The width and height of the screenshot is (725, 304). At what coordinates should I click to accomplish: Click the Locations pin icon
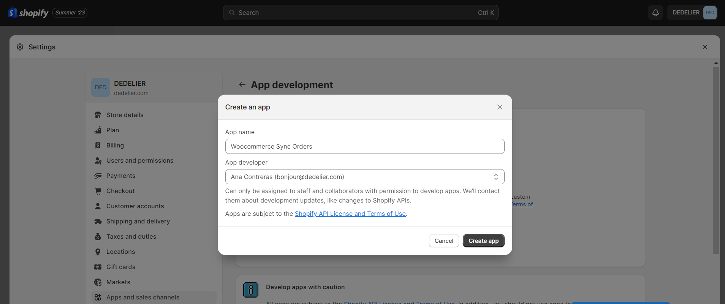[x=98, y=252]
